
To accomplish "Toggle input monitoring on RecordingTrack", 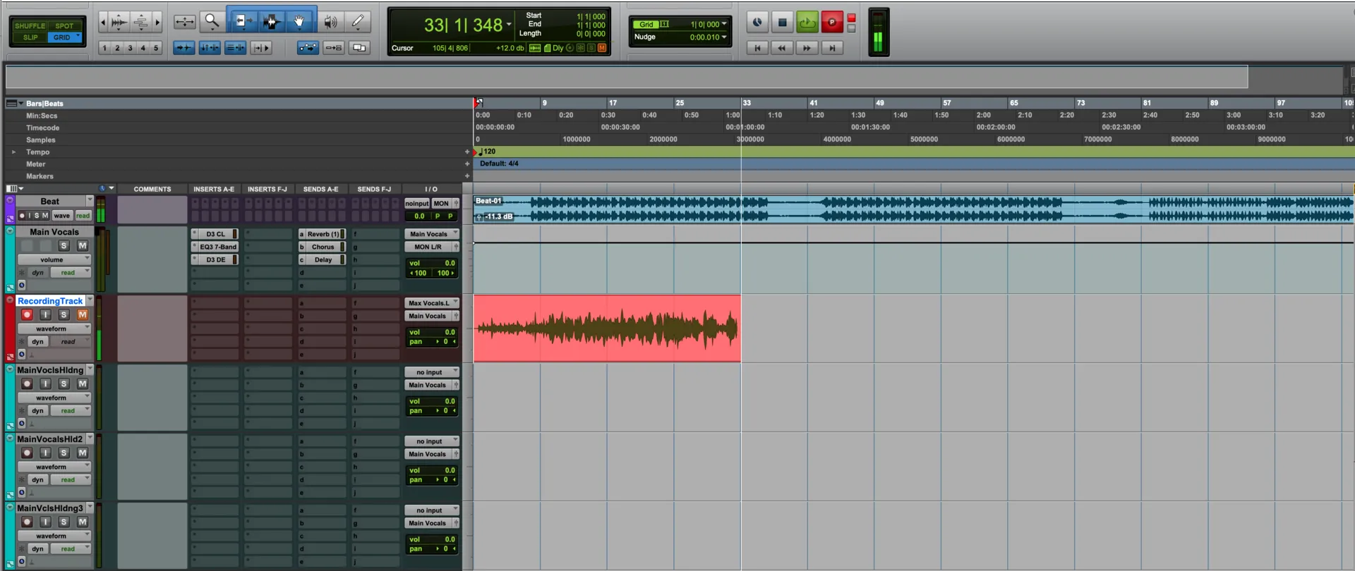I will 45,314.
